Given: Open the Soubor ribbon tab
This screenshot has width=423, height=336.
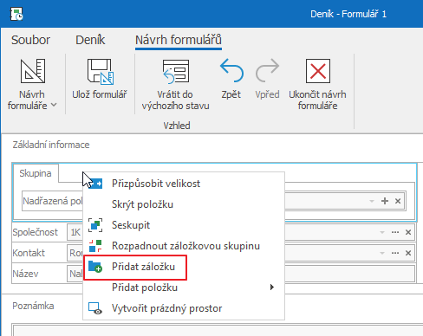Looking at the screenshot, I should 30,40.
